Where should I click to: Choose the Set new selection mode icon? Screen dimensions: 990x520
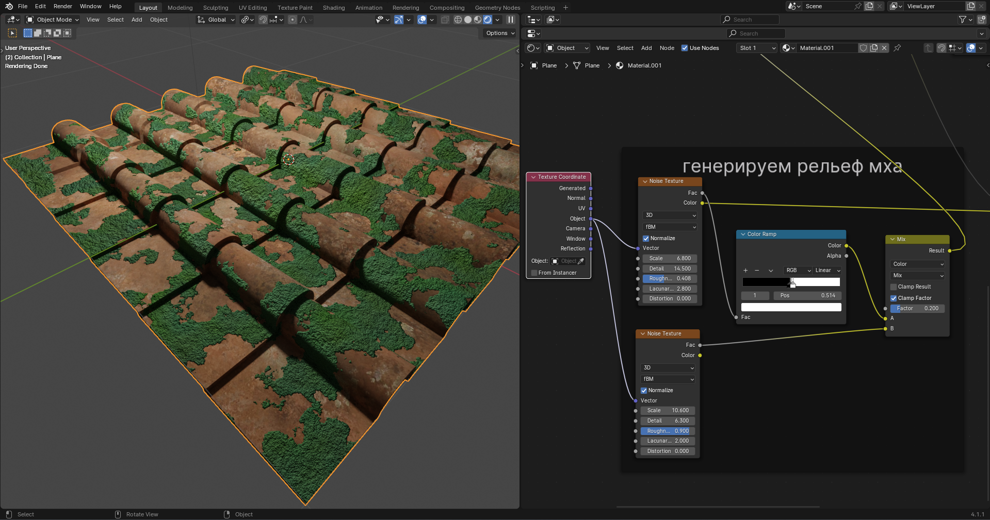coord(28,33)
